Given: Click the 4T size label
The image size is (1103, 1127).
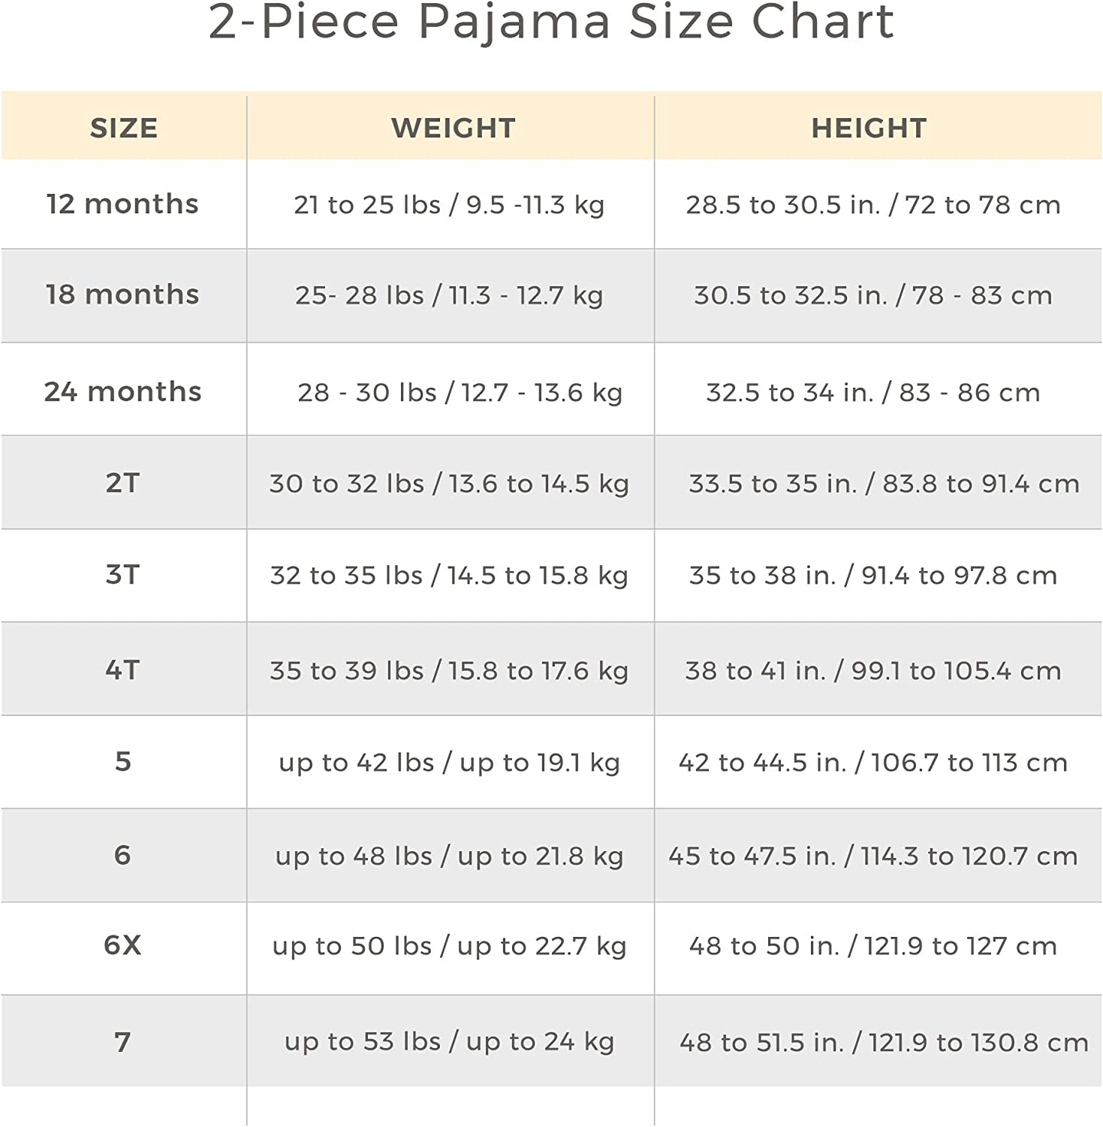Looking at the screenshot, I should [122, 669].
